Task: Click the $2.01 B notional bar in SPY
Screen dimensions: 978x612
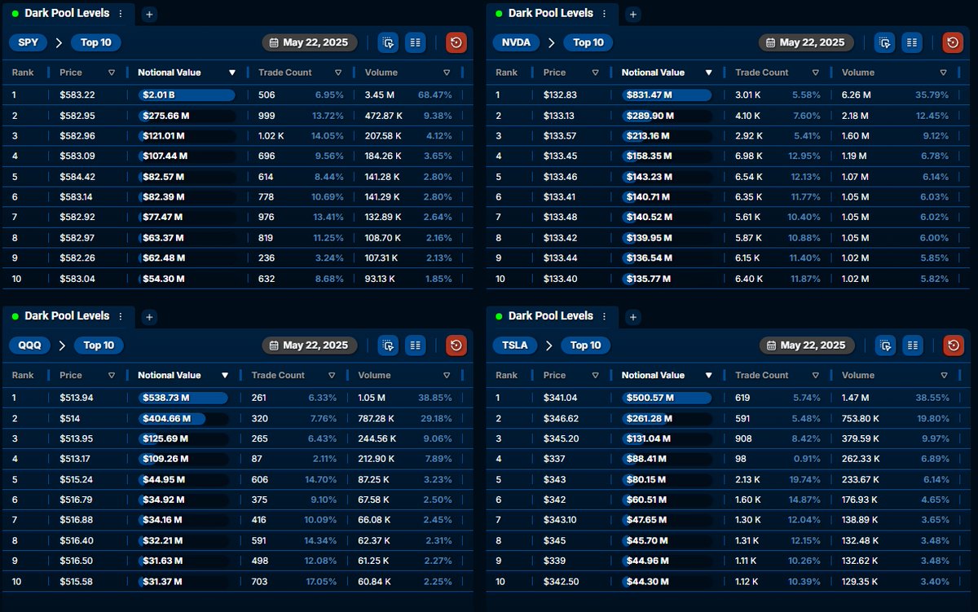Action: (x=187, y=95)
